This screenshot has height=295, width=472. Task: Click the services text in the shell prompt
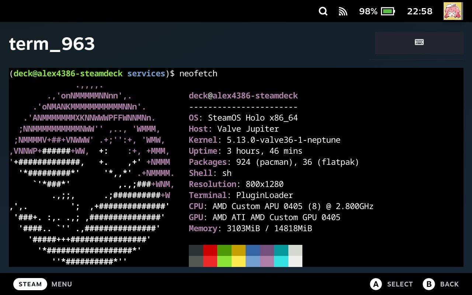[x=146, y=73]
